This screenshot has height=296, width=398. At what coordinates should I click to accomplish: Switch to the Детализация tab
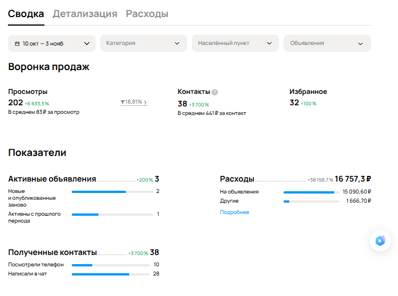click(85, 14)
